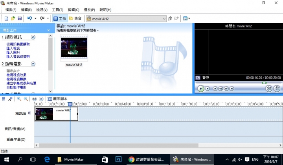Click 建立字幕或參與名單 link
283x165 pixels.
[21, 83]
